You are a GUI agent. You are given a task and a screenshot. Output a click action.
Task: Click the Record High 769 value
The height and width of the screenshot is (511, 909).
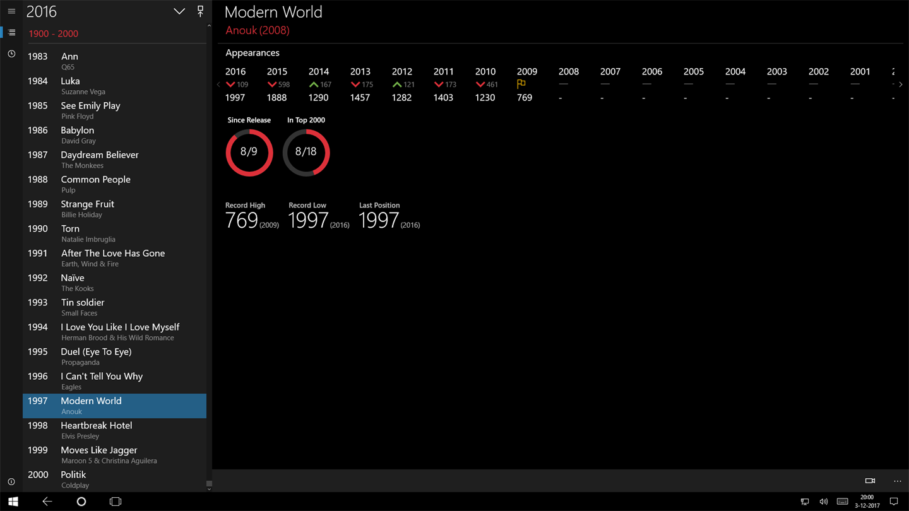[242, 220]
